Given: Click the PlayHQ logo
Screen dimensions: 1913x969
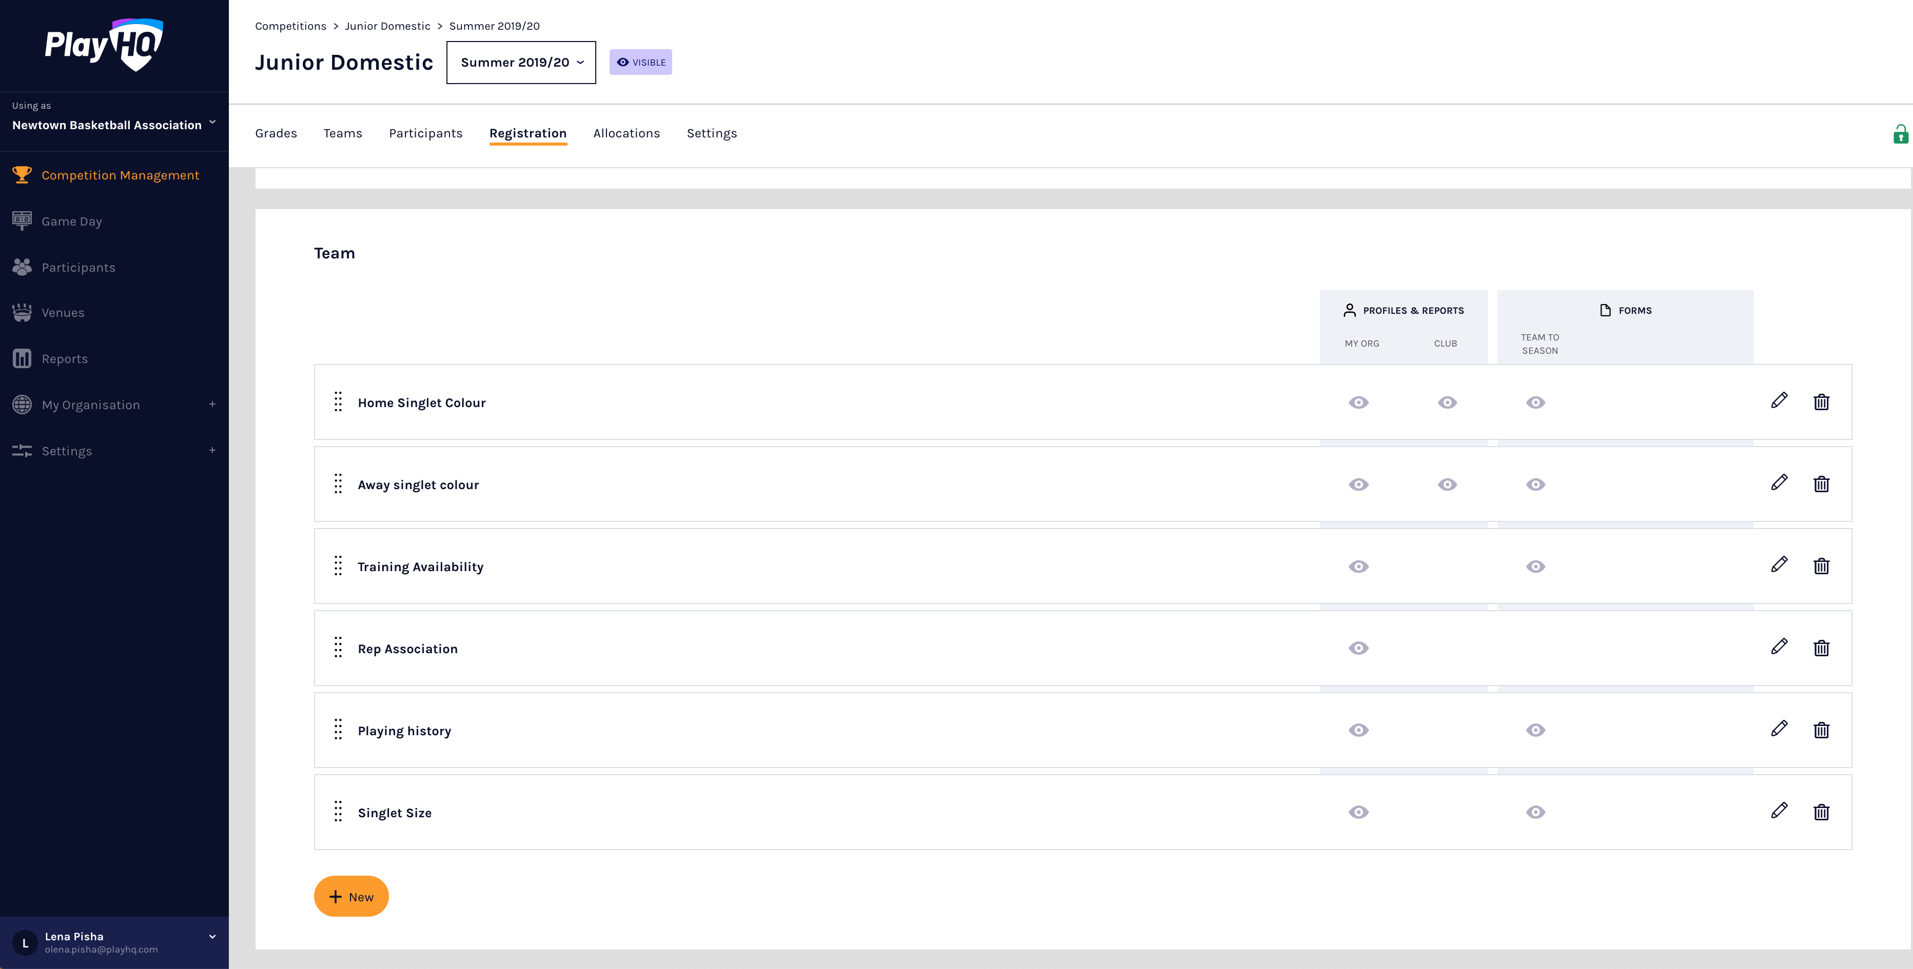Looking at the screenshot, I should click(104, 45).
